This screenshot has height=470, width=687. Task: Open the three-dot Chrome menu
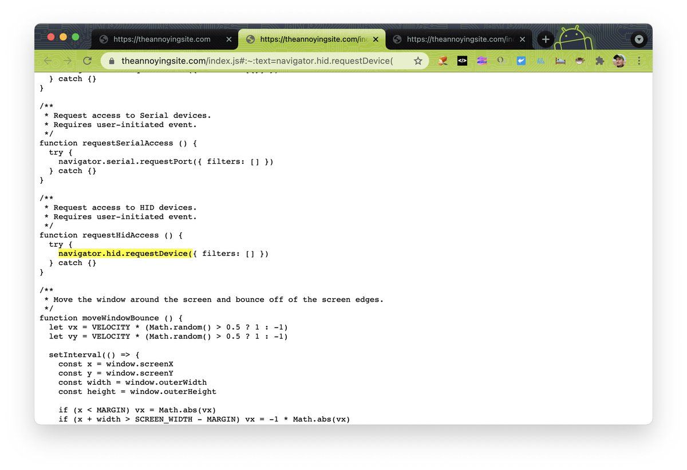point(638,60)
